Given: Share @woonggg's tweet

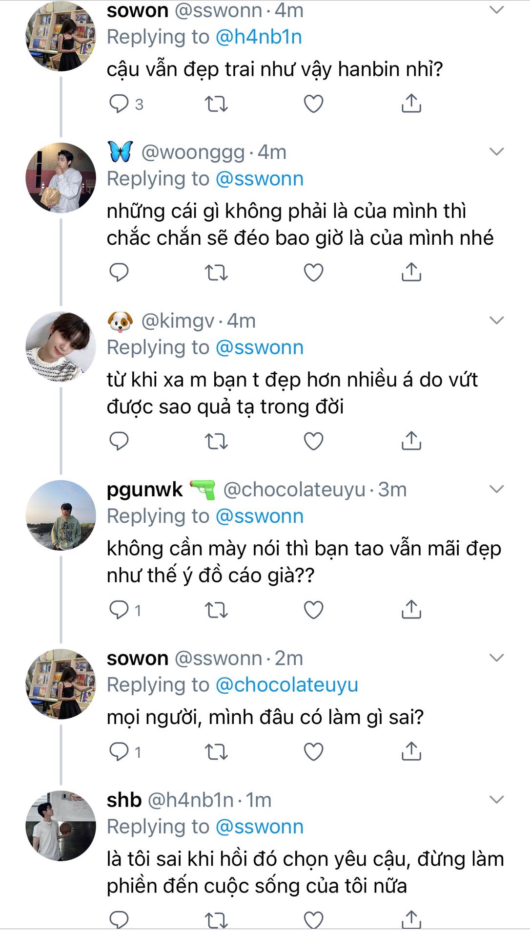Looking at the screenshot, I should click(x=411, y=272).
